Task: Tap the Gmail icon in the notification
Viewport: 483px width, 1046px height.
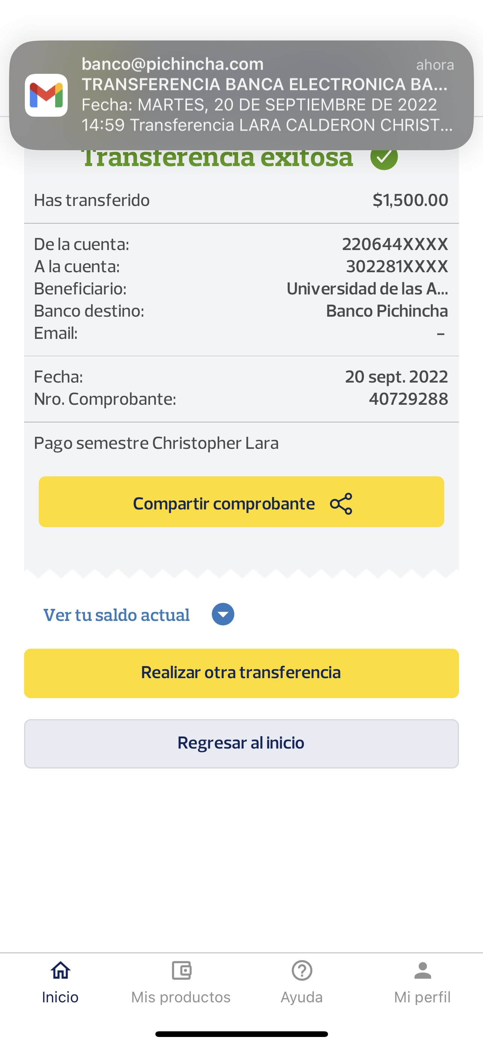Action: click(46, 95)
